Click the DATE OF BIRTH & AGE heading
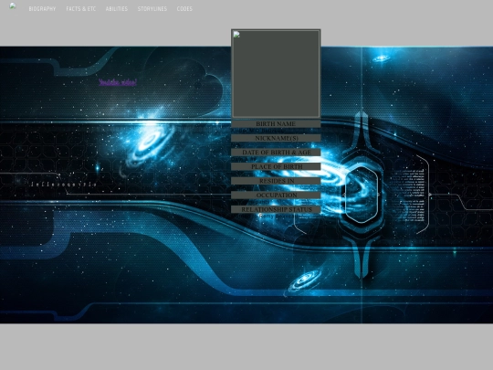 coord(276,153)
